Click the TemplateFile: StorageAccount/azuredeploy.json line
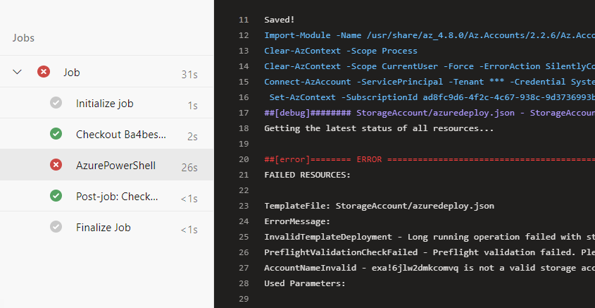Viewport: 595px width, 308px height. point(379,207)
